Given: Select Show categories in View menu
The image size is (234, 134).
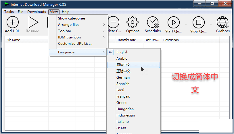Looking at the screenshot, I should click(x=78, y=18).
